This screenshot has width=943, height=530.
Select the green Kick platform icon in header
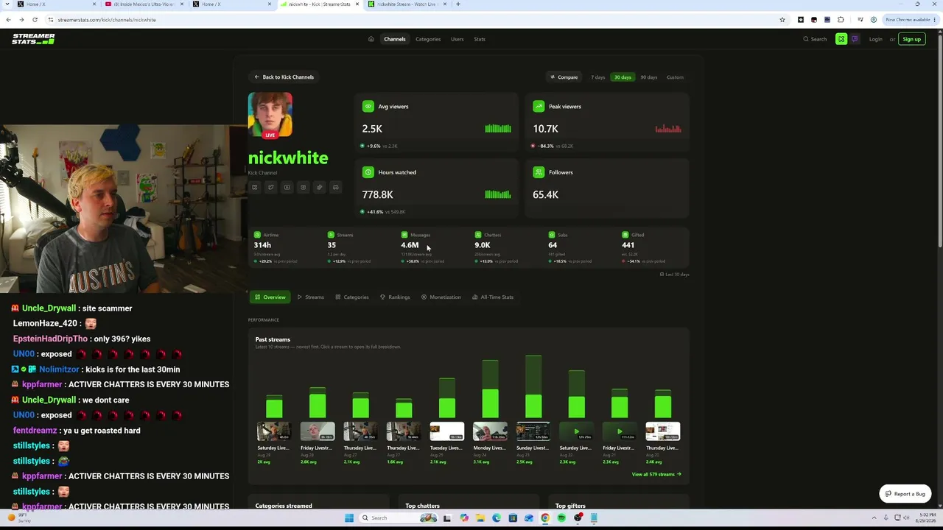pos(841,39)
